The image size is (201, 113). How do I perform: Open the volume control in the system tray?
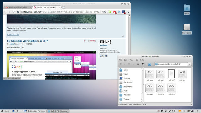(174, 111)
